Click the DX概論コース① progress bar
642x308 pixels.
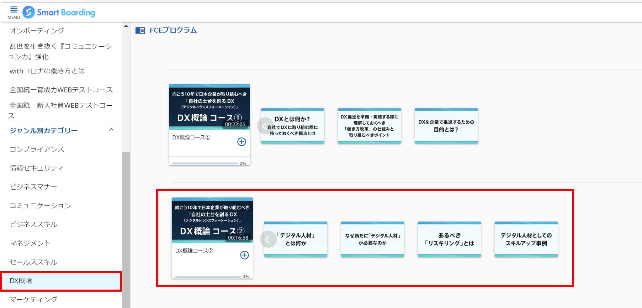click(205, 163)
